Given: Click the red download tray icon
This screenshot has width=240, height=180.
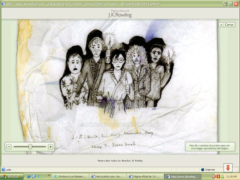Looking at the screenshot, I should click(x=218, y=177).
